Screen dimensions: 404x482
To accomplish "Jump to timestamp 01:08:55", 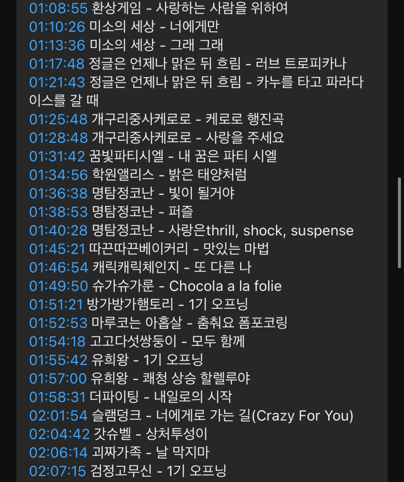I will 58,8.
